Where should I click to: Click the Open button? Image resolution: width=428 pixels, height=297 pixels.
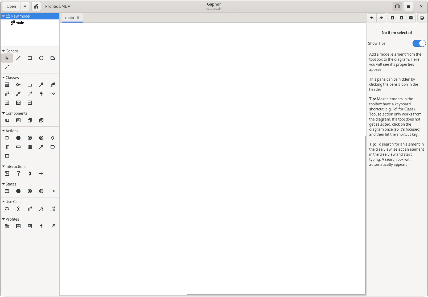(11, 6)
